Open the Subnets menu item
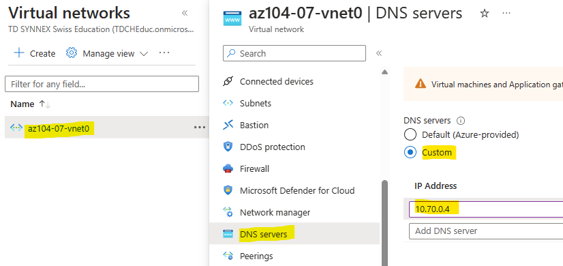 (x=256, y=104)
